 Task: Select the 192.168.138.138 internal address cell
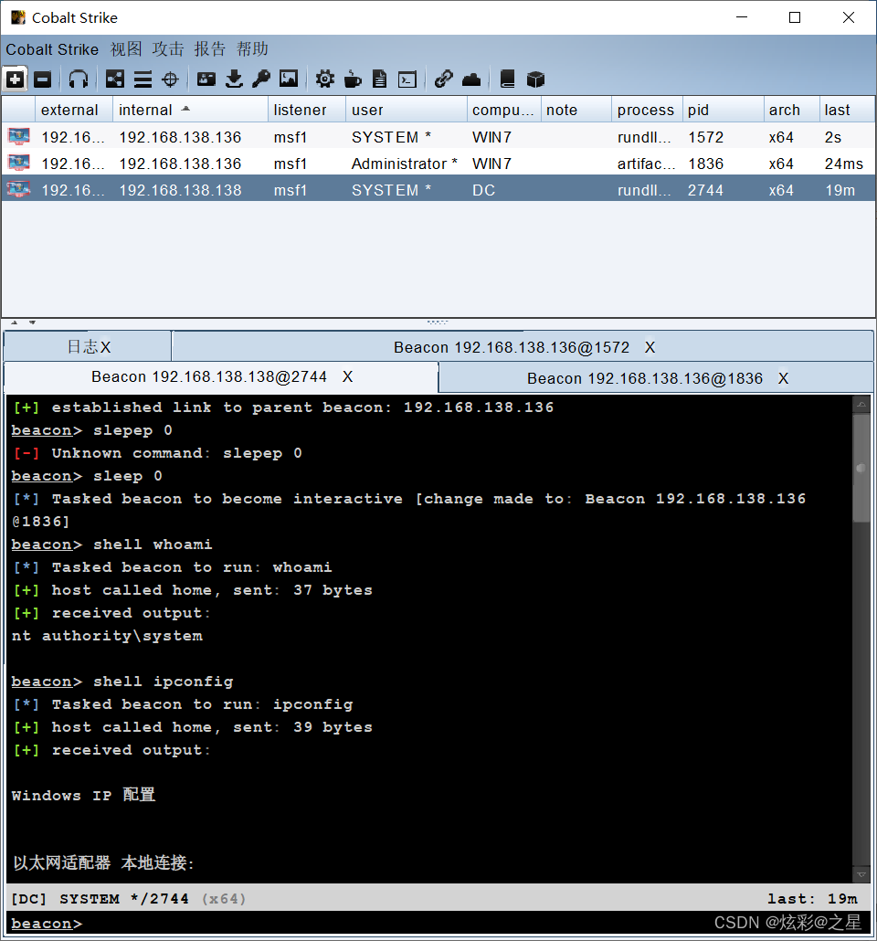click(x=190, y=190)
